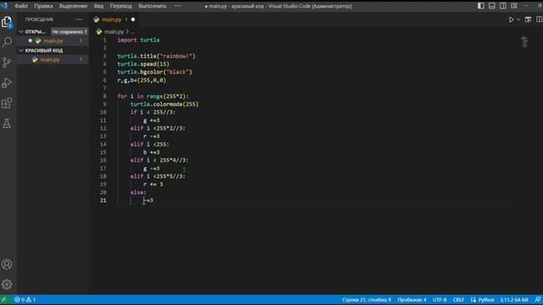The height and width of the screenshot is (305, 543).
Task: Toggle primary side bar layout icon
Action: 481,6
